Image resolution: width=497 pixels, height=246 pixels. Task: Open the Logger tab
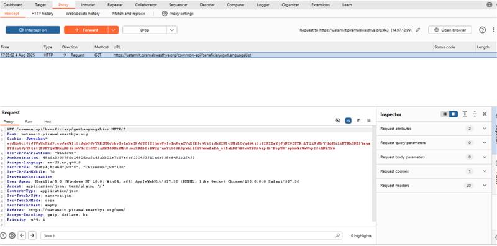263,5
